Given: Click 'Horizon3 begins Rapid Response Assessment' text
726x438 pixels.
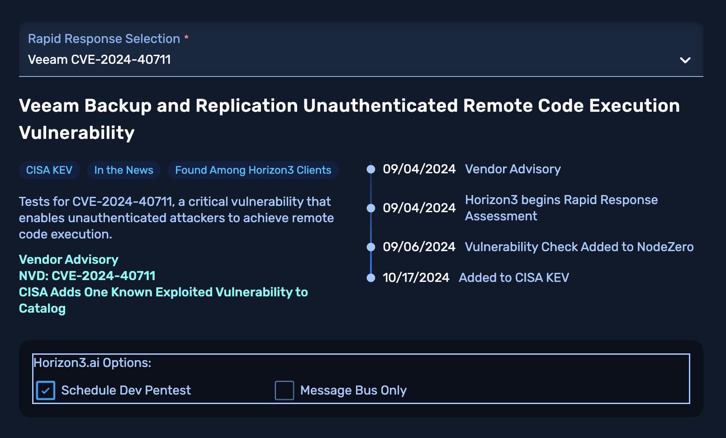Looking at the screenshot, I should pos(561,208).
